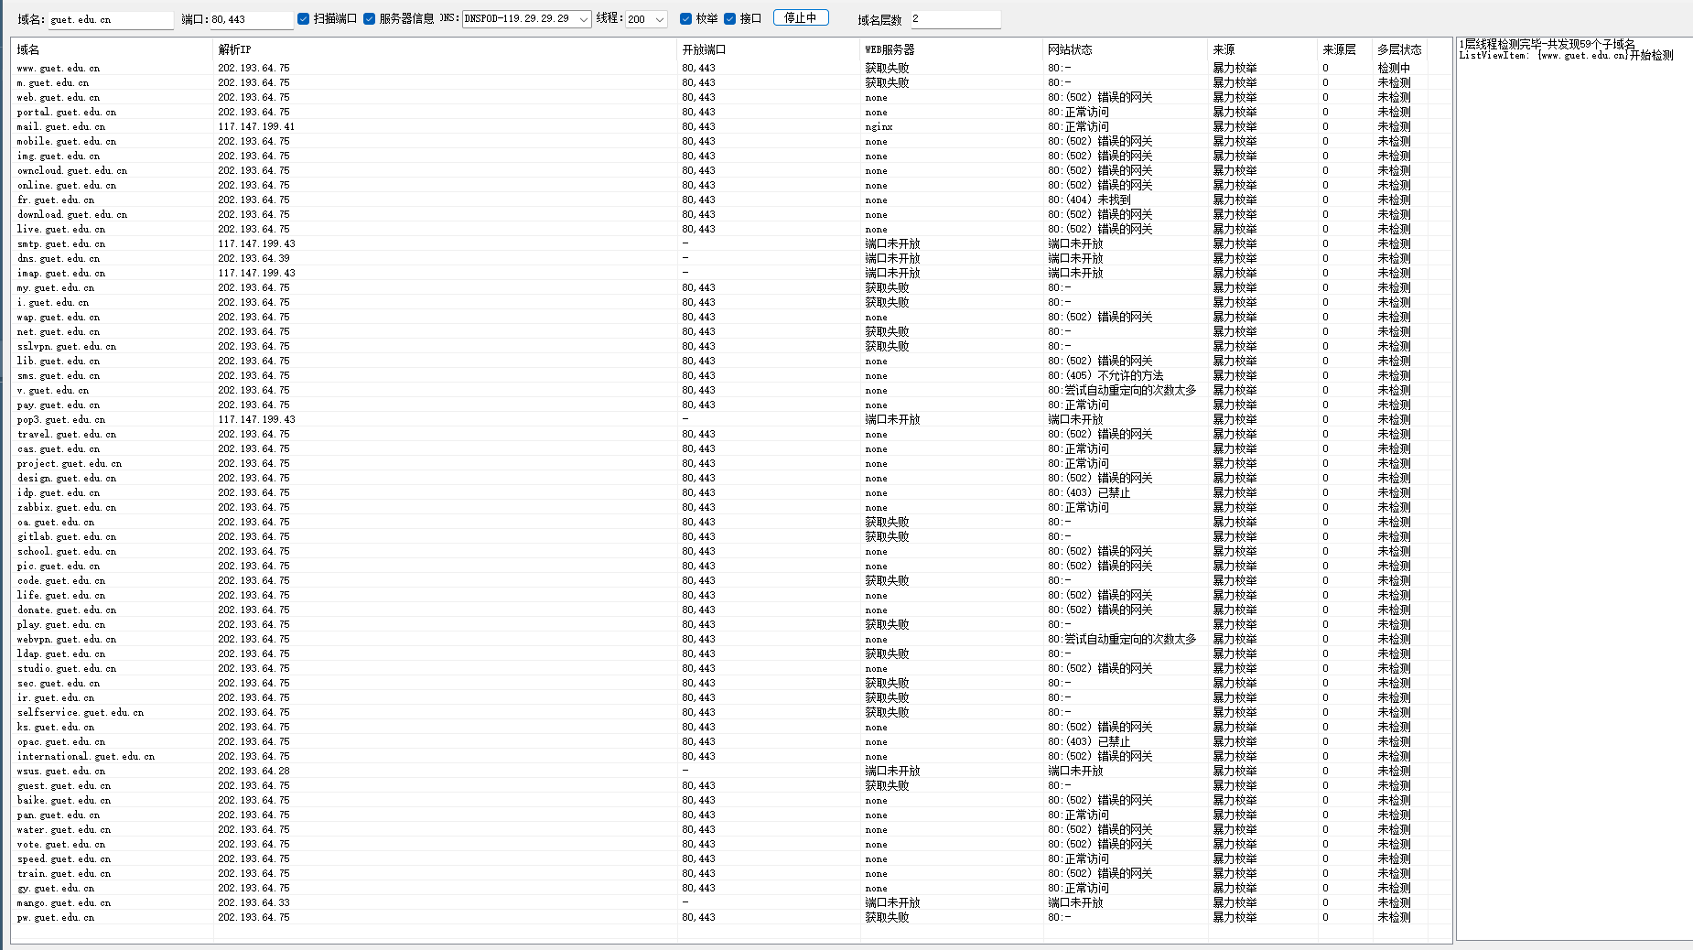
Task: Click the 域名层数 input field
Action: point(954,19)
